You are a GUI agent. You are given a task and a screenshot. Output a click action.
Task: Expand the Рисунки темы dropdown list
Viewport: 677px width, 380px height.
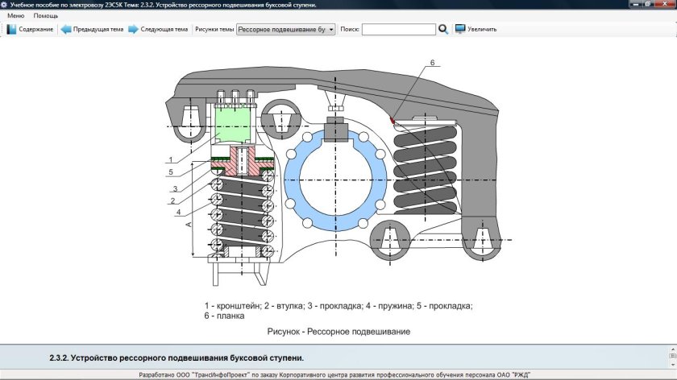[331, 29]
